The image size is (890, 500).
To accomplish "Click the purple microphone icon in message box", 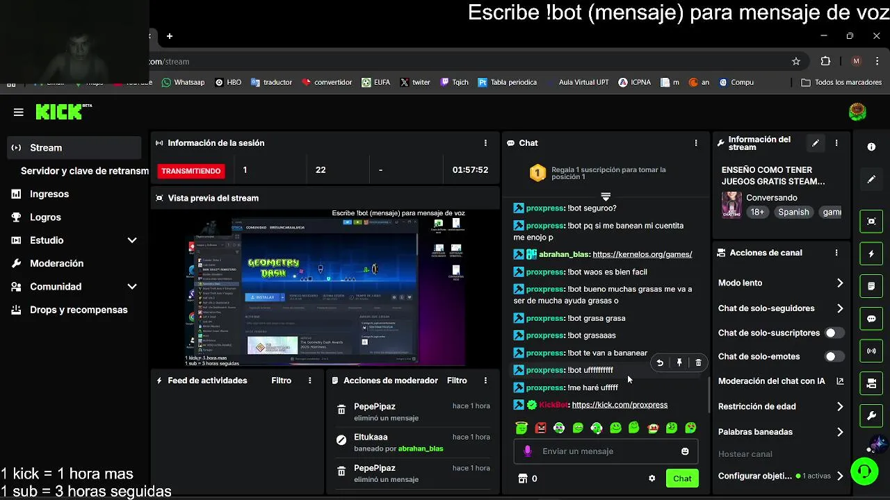I will click(527, 451).
